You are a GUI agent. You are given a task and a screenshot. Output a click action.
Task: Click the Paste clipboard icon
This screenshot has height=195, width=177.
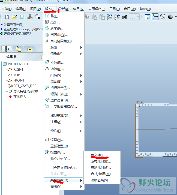click(94, 17)
